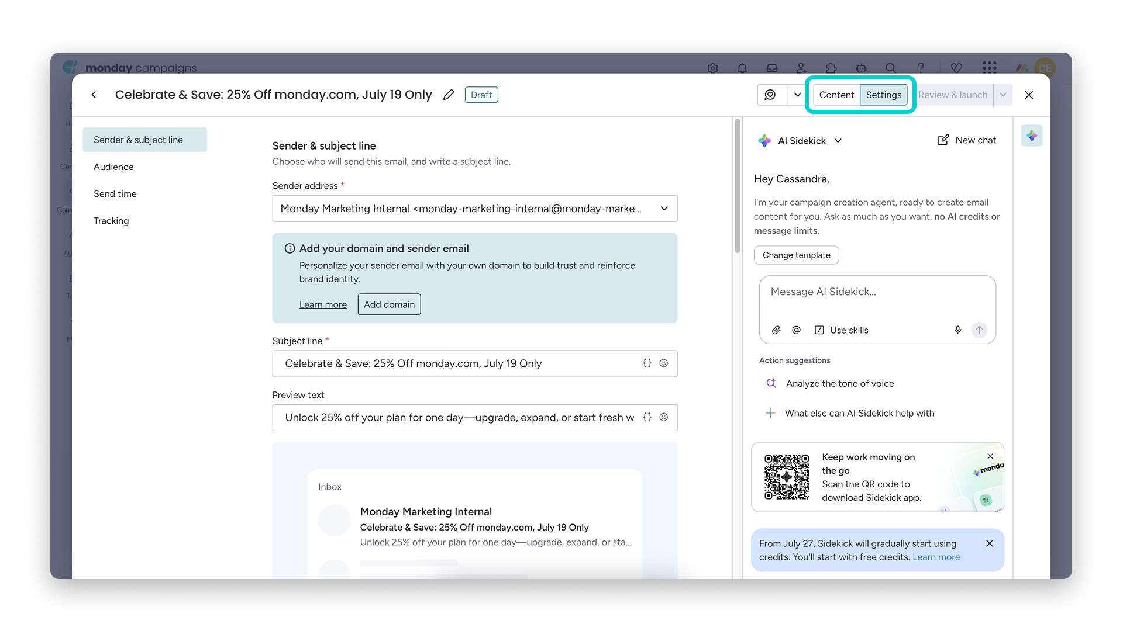Insert a merge tag in Preview text

(x=647, y=417)
